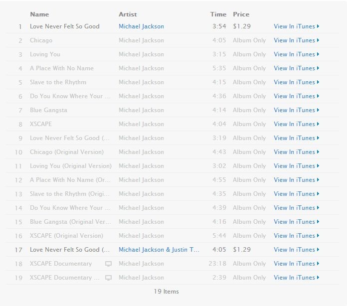Select the Blue Gangsta track in row 7

[x=48, y=110]
